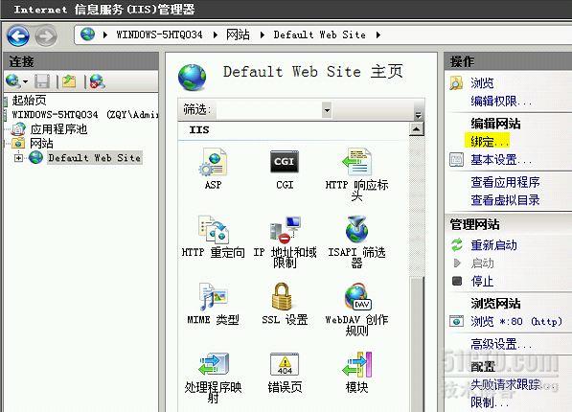This screenshot has width=572, height=412.
Task: Click the save icon in connections toolbar
Action: tap(42, 81)
